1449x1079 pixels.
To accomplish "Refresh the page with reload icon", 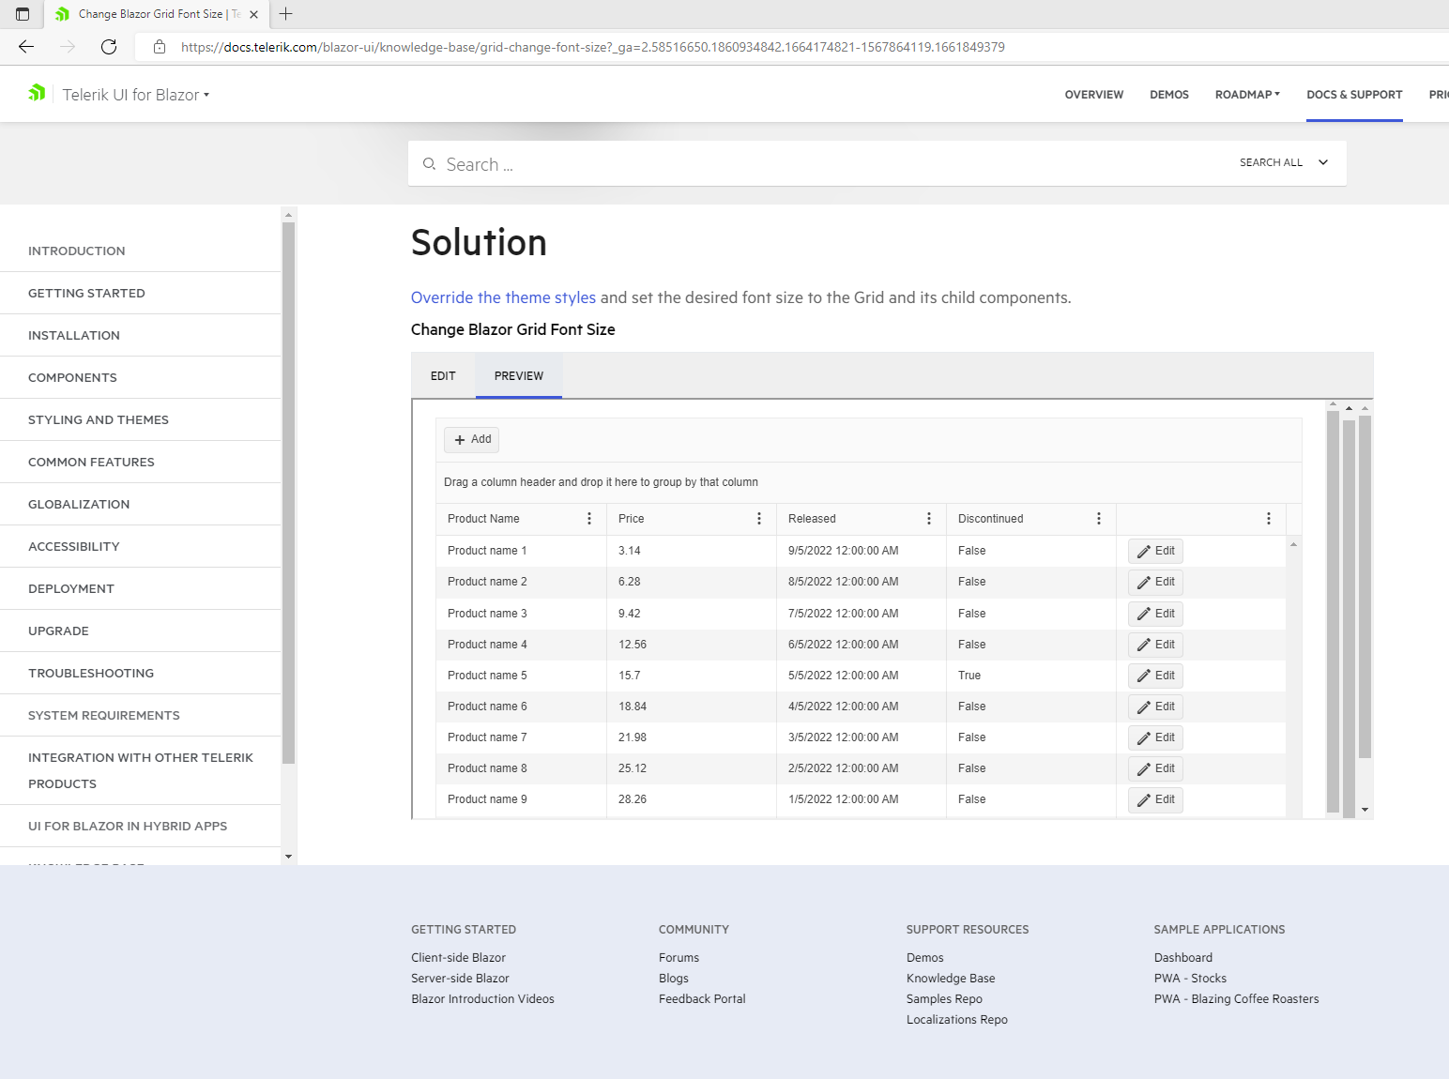I will pyautogui.click(x=109, y=47).
